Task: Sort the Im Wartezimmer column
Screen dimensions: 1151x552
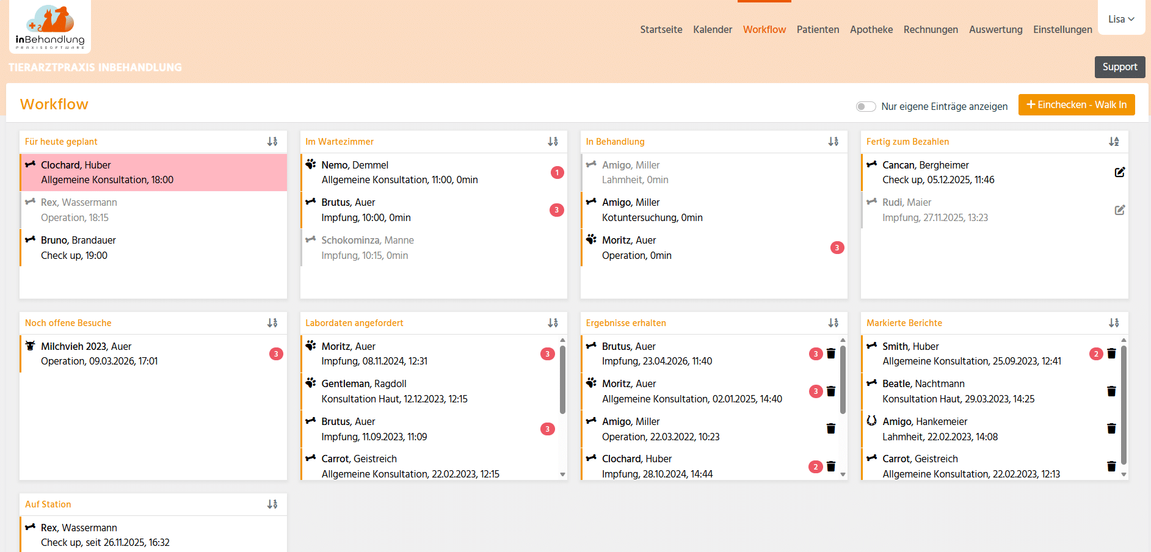Action: [553, 142]
